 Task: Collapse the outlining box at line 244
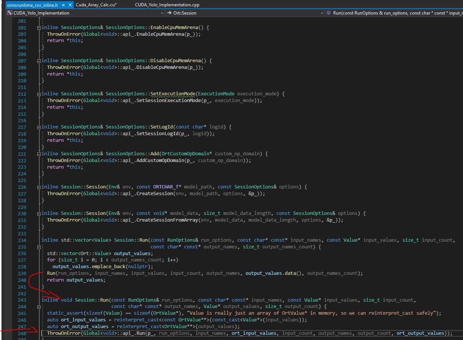point(39,306)
